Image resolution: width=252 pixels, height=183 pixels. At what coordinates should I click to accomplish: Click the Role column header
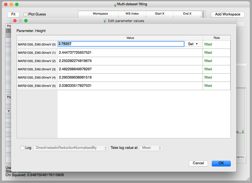(216, 38)
